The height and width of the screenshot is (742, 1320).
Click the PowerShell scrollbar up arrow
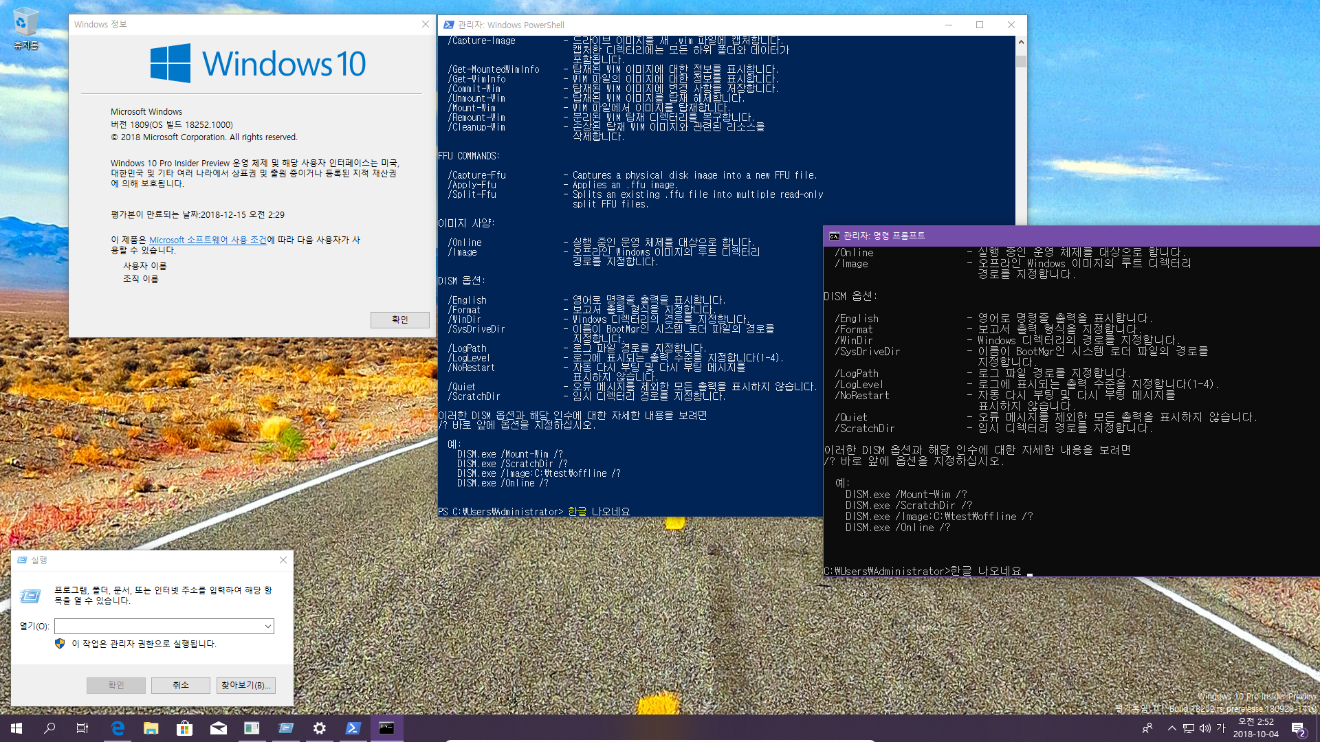pos(1021,42)
